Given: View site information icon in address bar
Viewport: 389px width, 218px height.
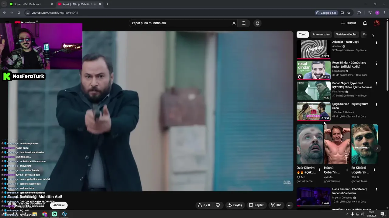Looking at the screenshot, I should [x=28, y=13].
